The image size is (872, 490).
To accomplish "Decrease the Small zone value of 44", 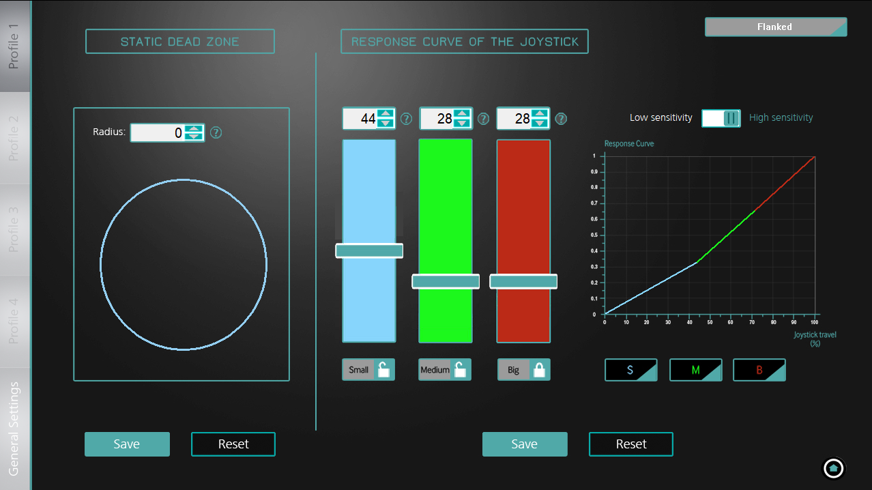I will coord(386,124).
